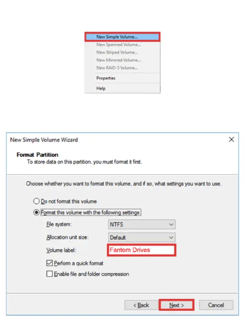Choose New RAID-5 Volume entry
This screenshot has height=321, width=245.
[122, 68]
